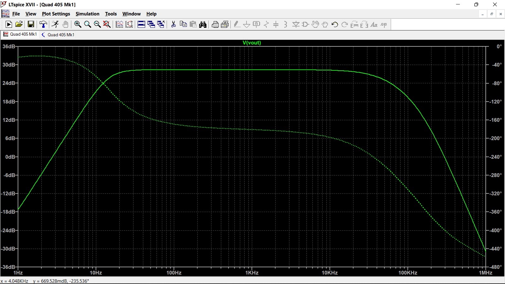Click the Rotate component icon
This screenshot has height=284, width=505.
point(354,24)
